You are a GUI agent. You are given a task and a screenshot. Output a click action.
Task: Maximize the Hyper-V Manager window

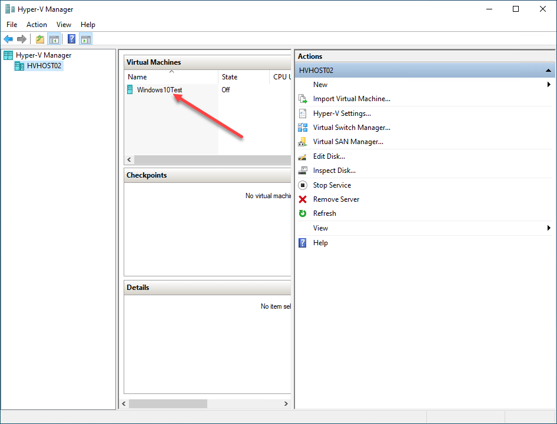[x=516, y=9]
